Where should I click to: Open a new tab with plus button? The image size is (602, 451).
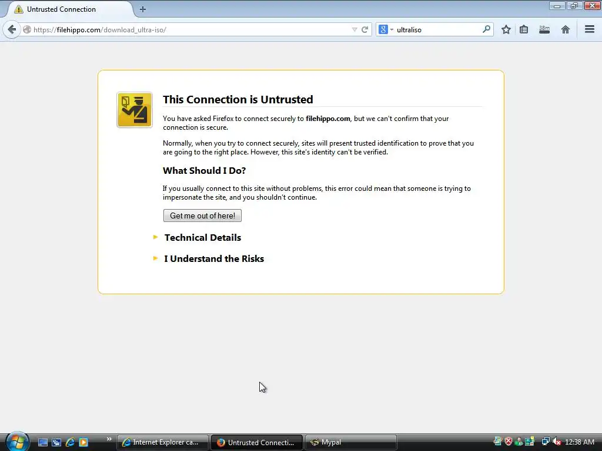pos(143,9)
